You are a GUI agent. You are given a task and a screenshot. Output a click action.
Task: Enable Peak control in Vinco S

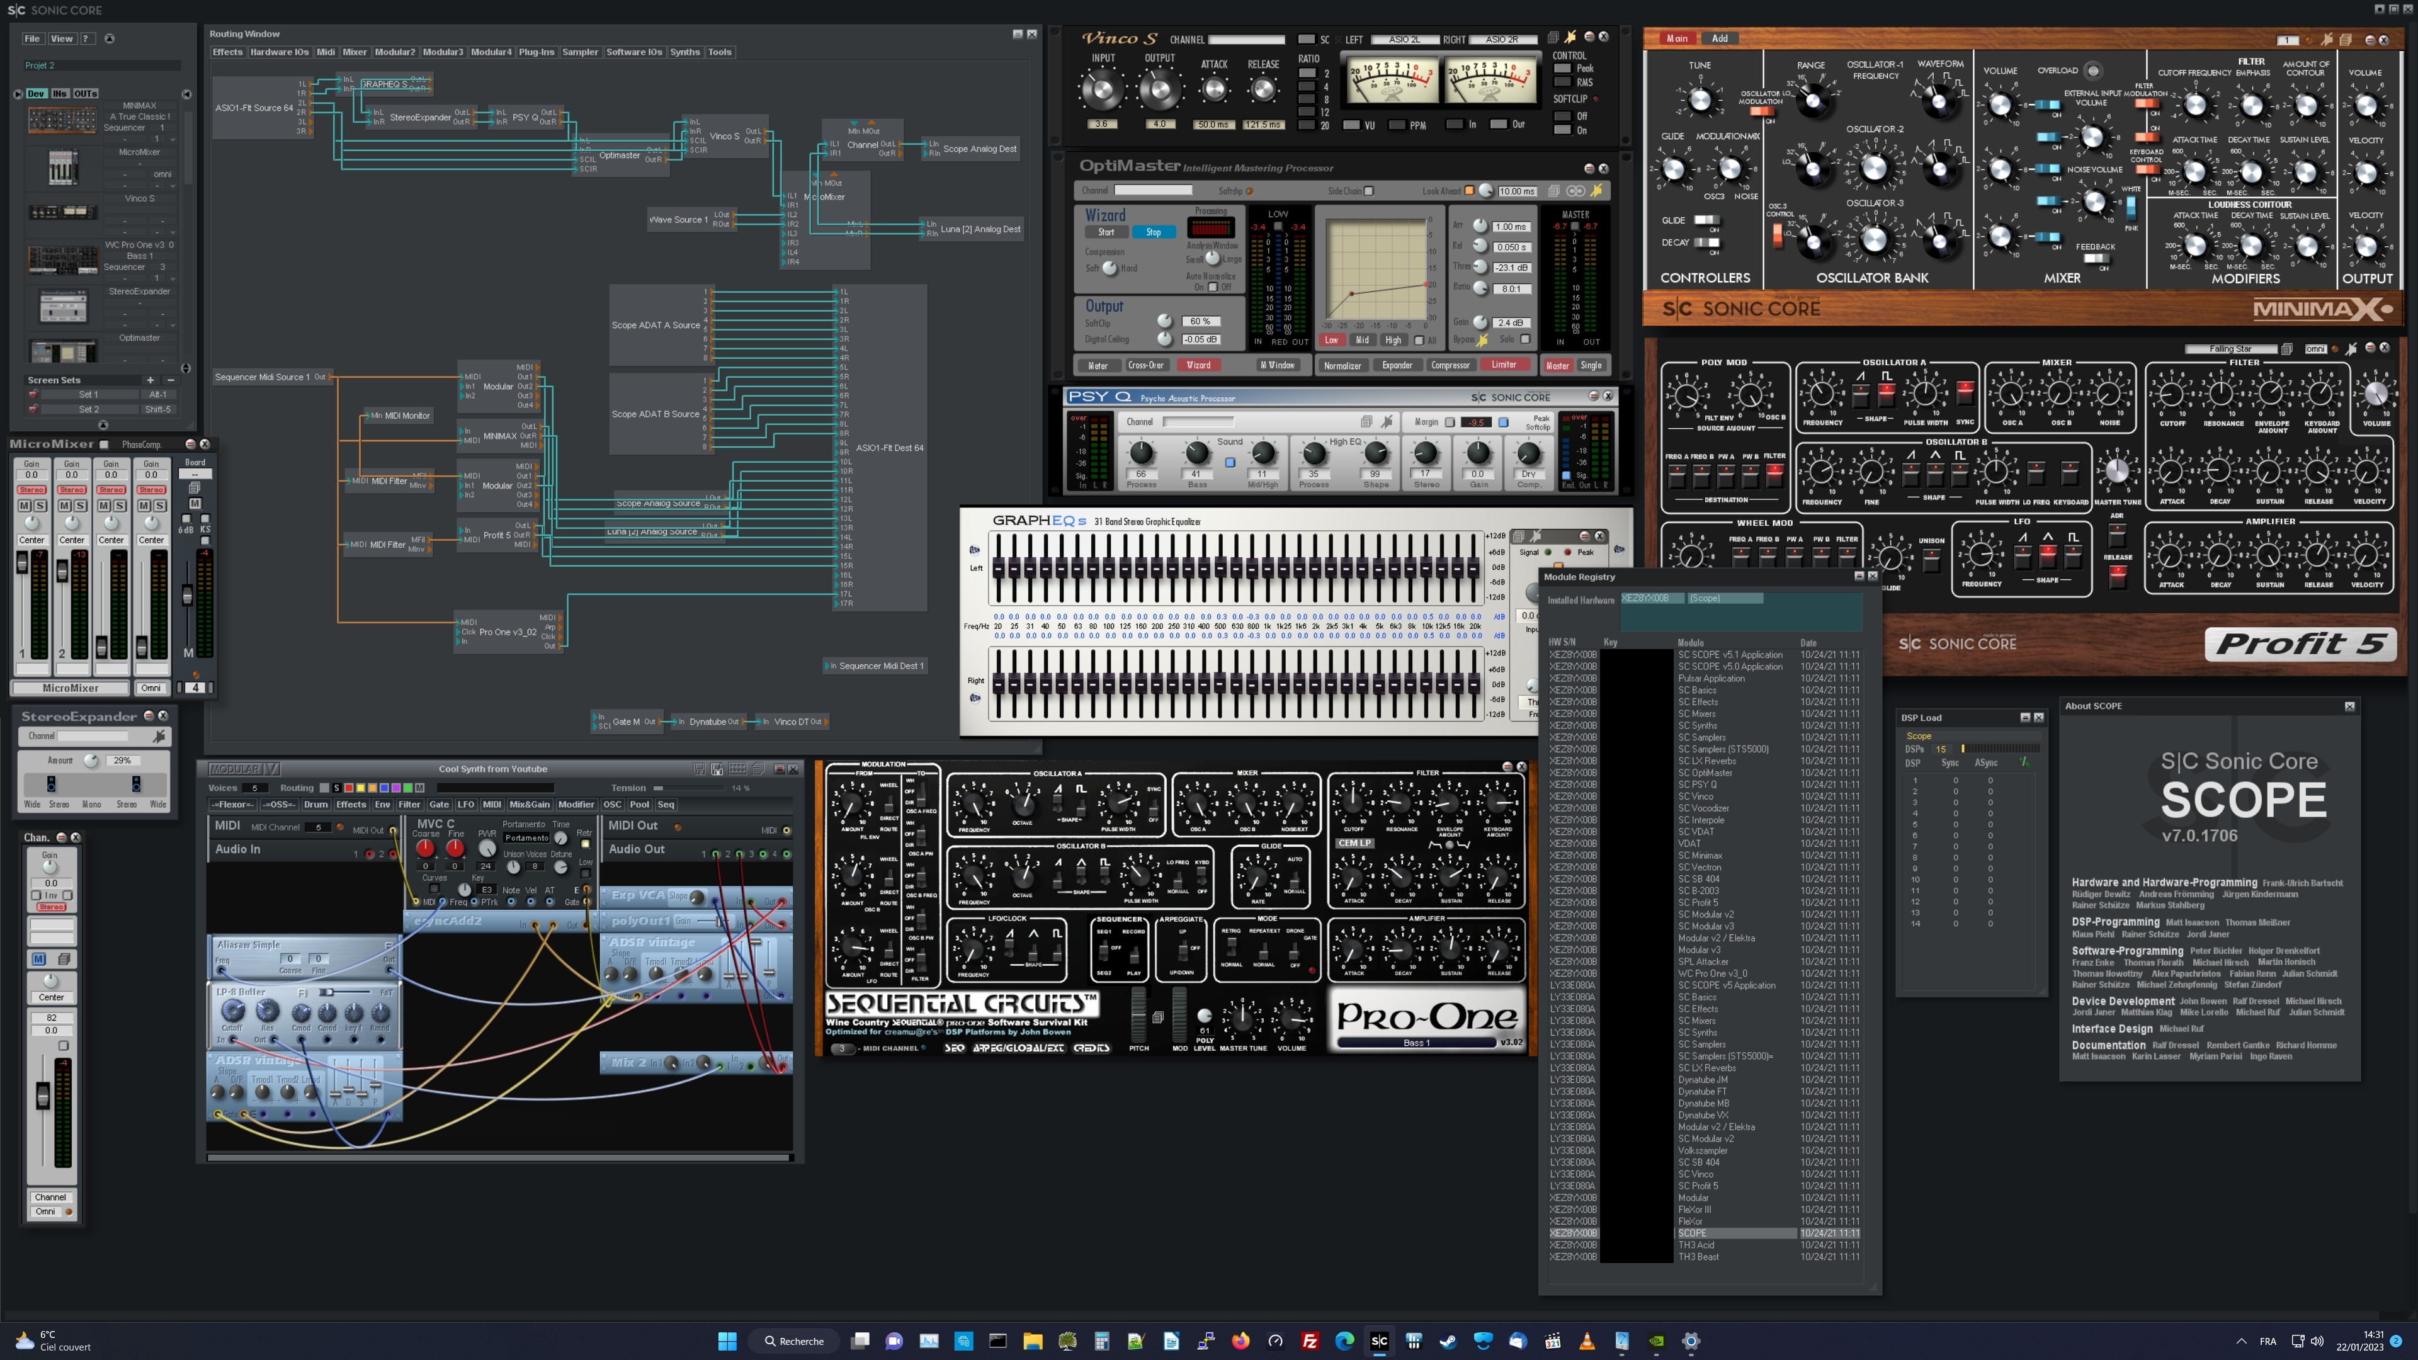click(1562, 69)
